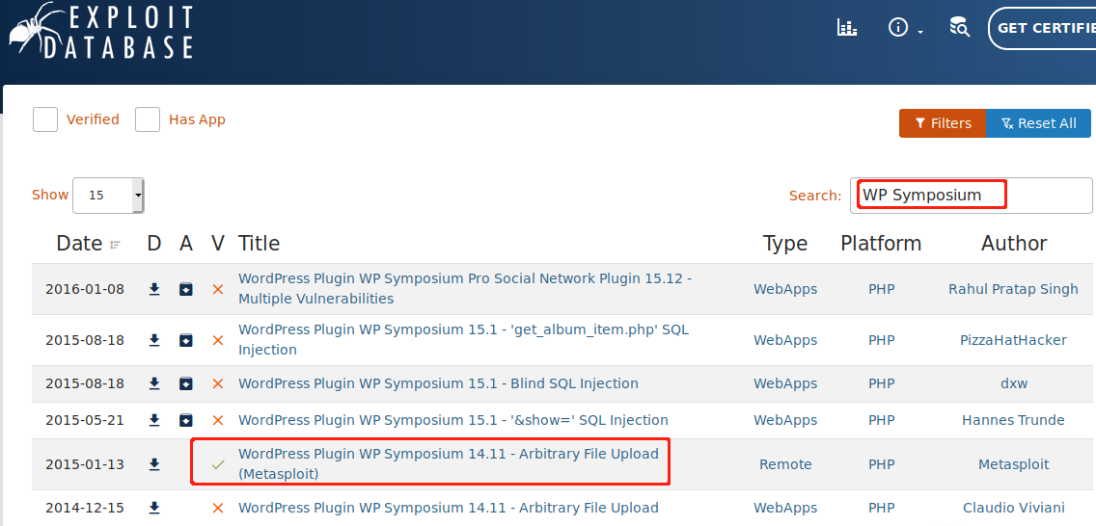Viewport: 1096px width, 526px height.
Task: Click the Author column header
Action: [1014, 244]
